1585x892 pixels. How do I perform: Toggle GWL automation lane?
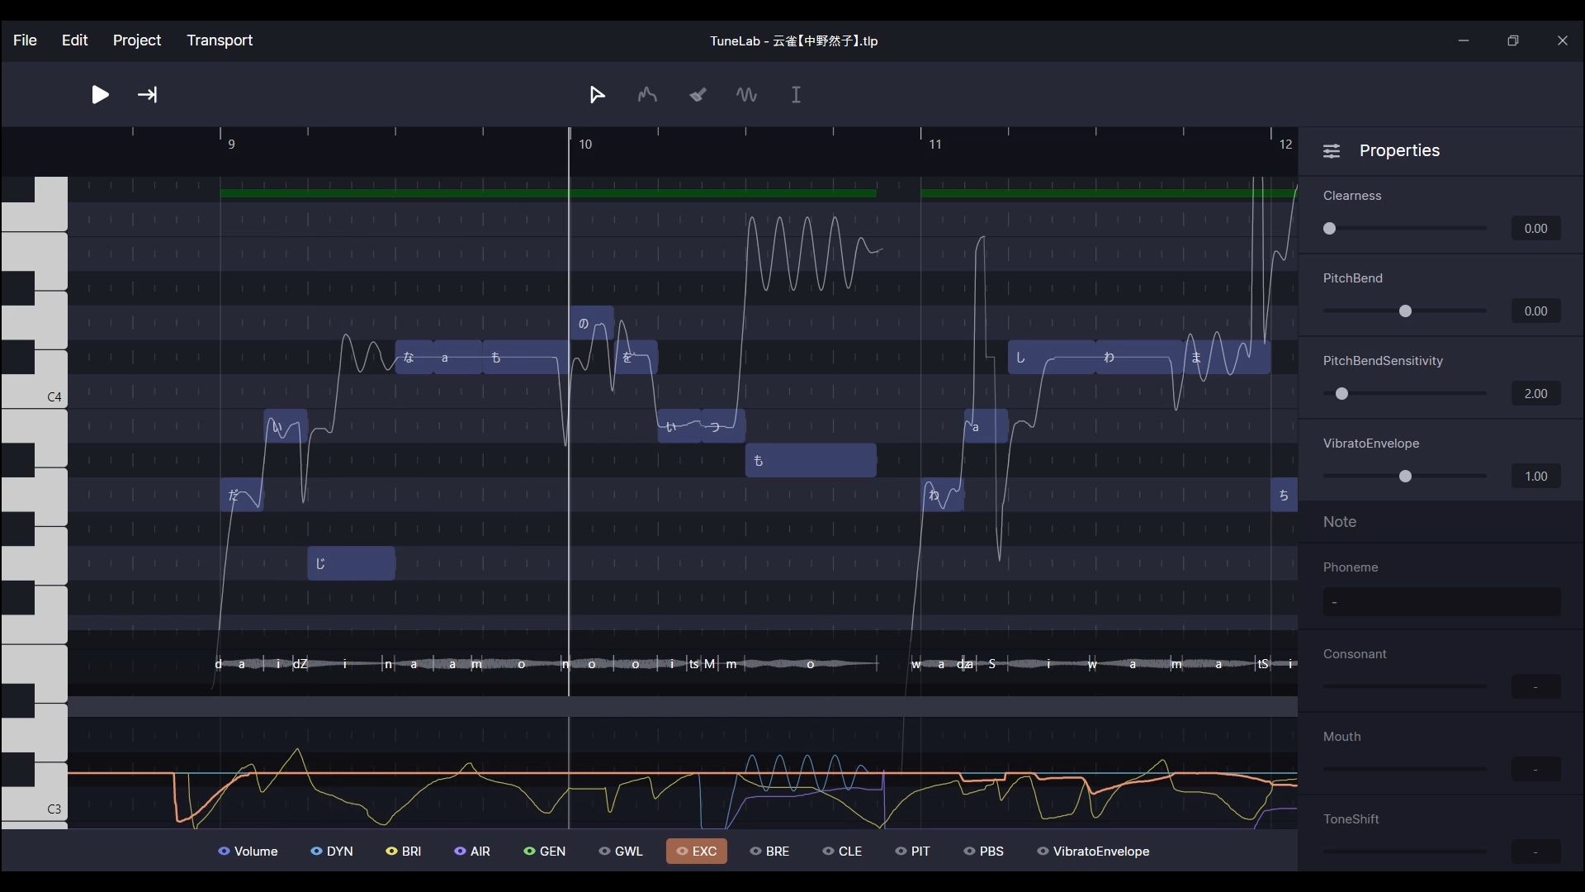[621, 852]
